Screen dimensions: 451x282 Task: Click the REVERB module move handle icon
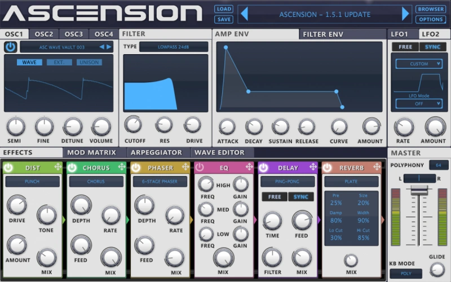tap(377, 166)
